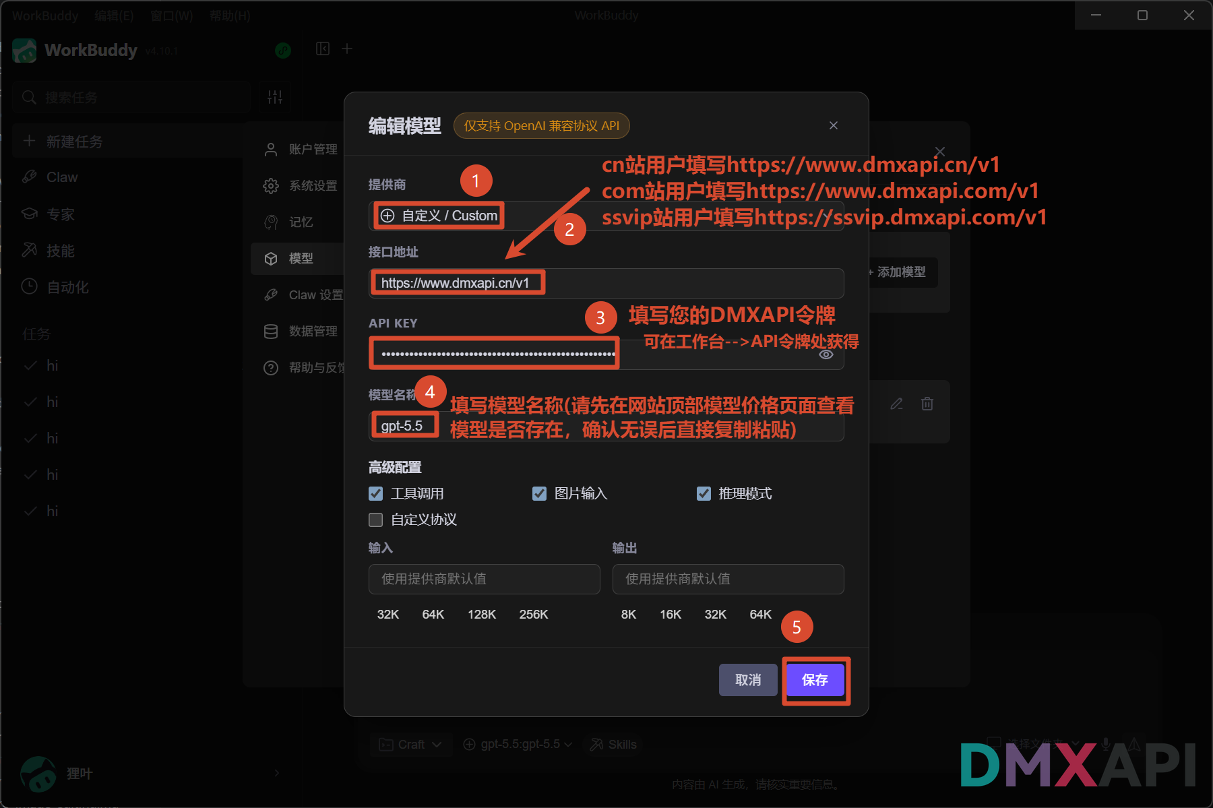Click the 狸叶 user avatar
Image resolution: width=1213 pixels, height=808 pixels.
click(38, 774)
